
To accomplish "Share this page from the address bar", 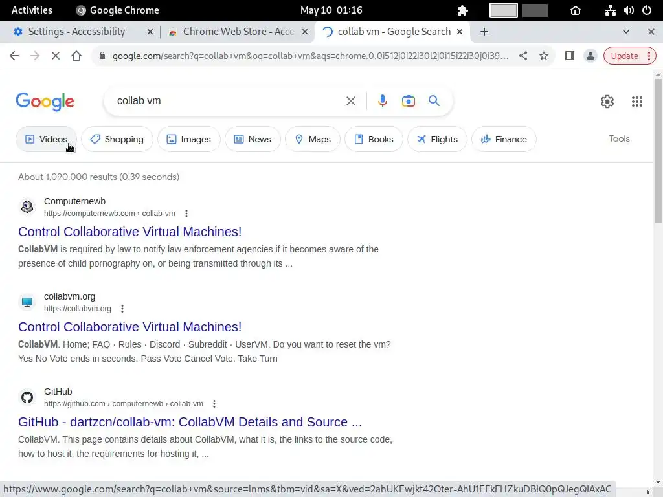I will [523, 56].
